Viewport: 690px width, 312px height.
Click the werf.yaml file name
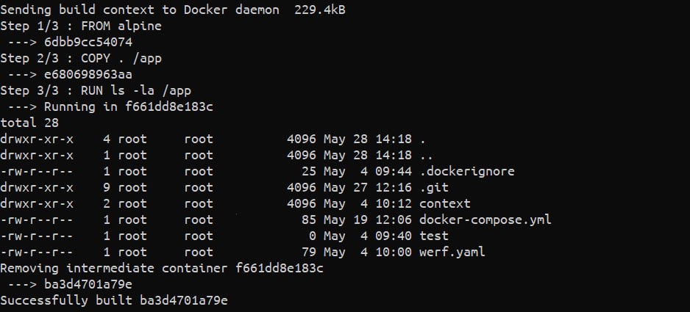pos(452,252)
